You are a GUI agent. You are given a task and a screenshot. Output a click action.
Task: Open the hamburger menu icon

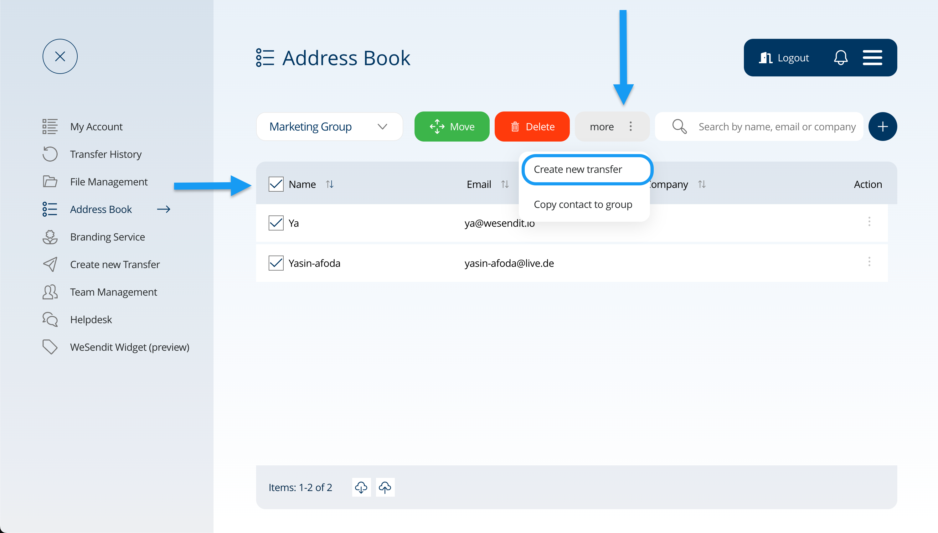(872, 58)
